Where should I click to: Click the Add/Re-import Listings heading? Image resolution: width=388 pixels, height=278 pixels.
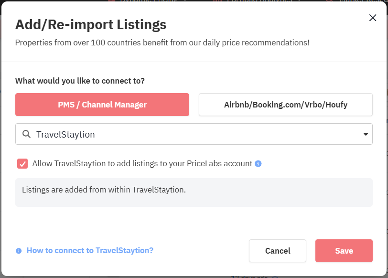point(91,24)
